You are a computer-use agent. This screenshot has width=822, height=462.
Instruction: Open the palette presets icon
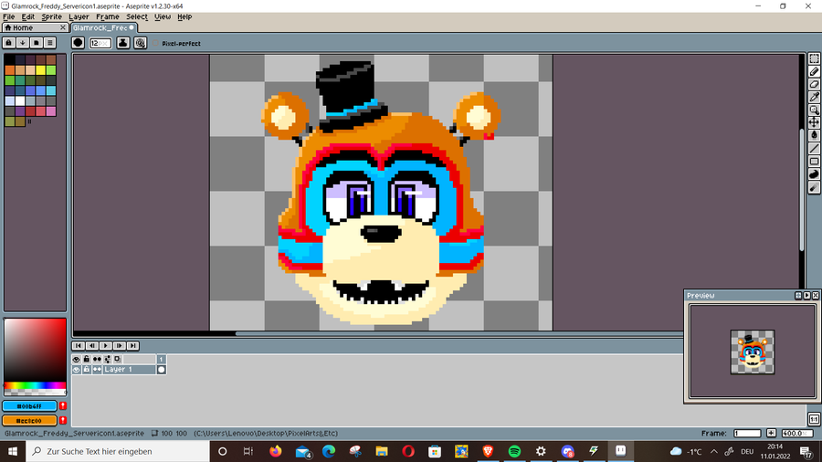[37, 42]
